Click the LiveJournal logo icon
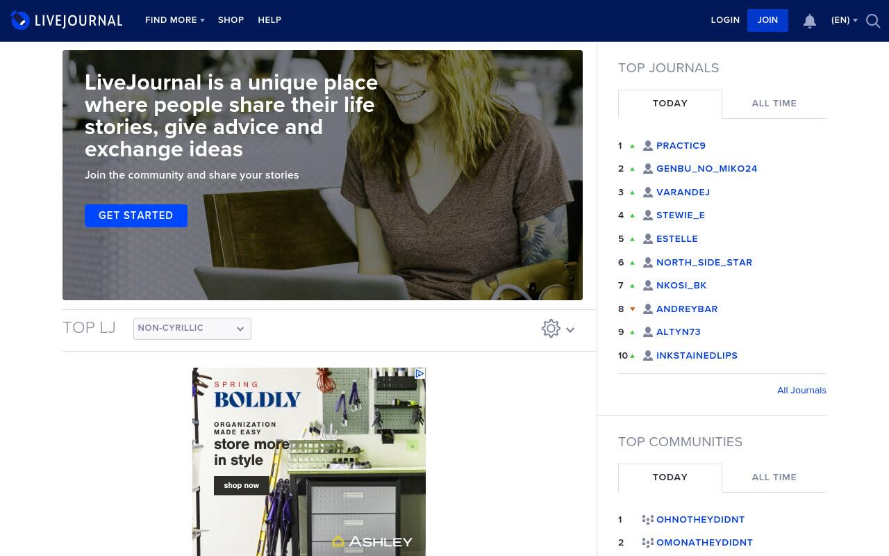889x556 pixels. [x=20, y=20]
